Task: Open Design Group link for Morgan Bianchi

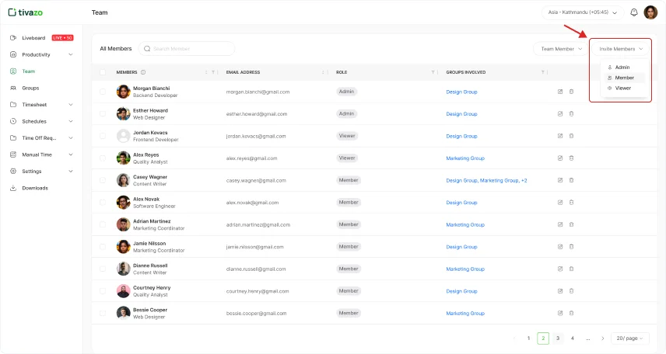Action: [461, 92]
